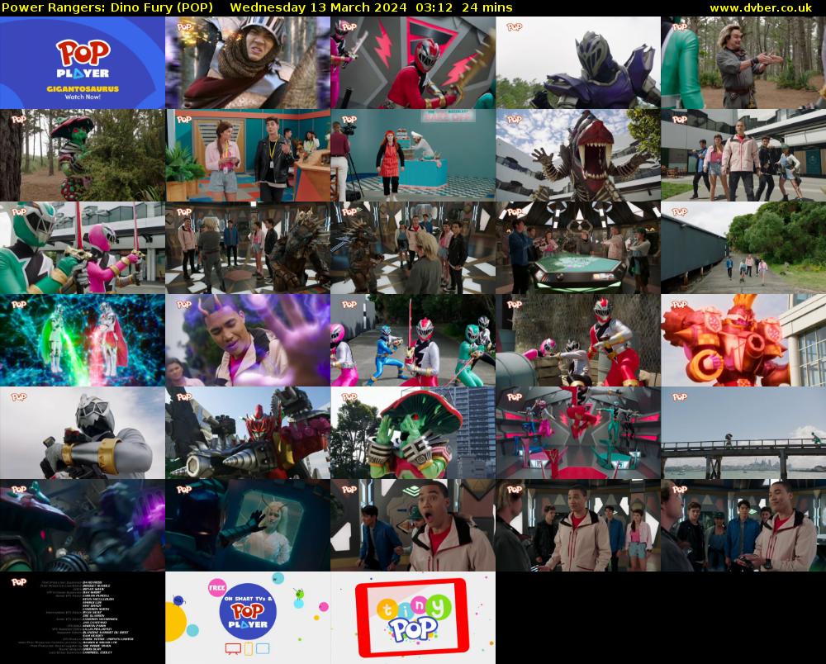Open the bridge over the water thumbnail
The height and width of the screenshot is (664, 826).
pyautogui.click(x=743, y=433)
